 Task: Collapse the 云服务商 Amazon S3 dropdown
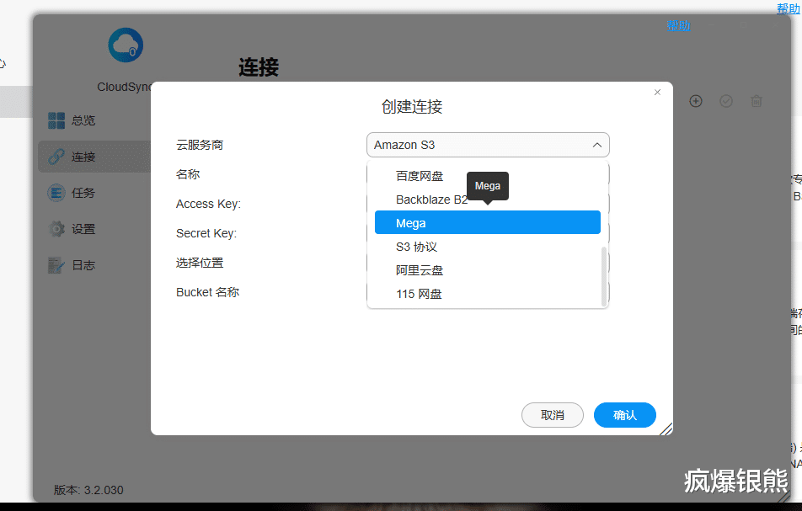click(x=488, y=145)
